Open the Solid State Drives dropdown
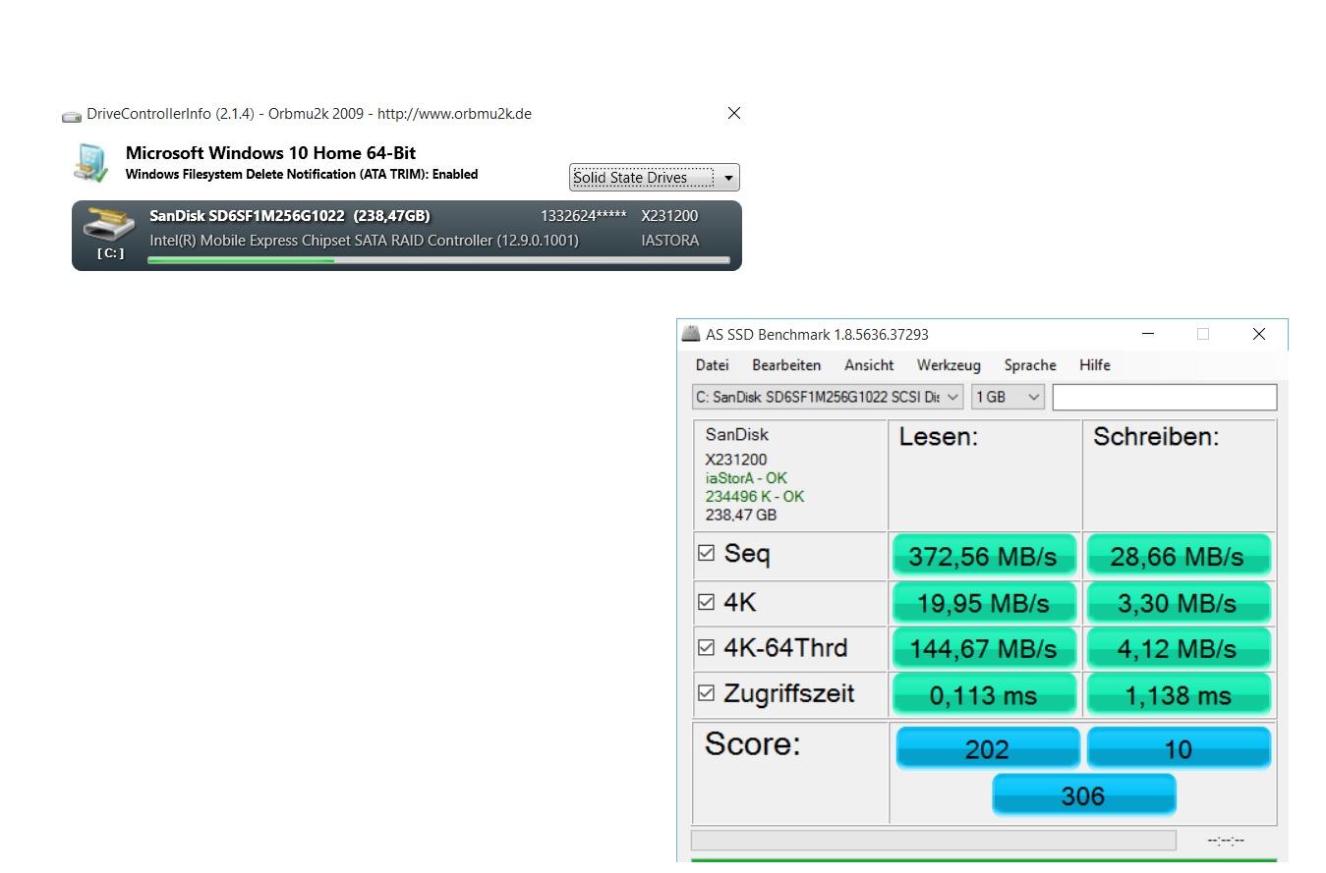The height and width of the screenshot is (873, 1326). [x=654, y=178]
